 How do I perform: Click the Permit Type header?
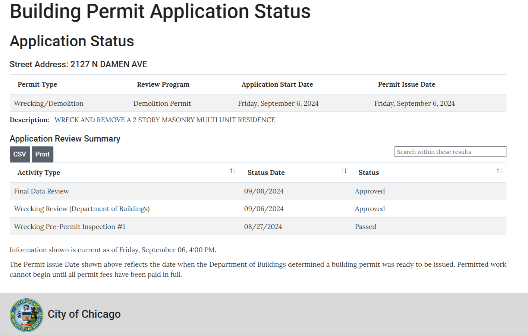[x=37, y=84]
